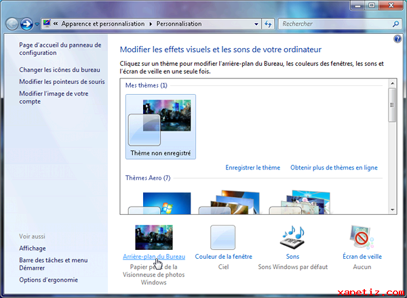Click the Aucun screen saver text
This screenshot has width=407, height=298.
tap(362, 267)
